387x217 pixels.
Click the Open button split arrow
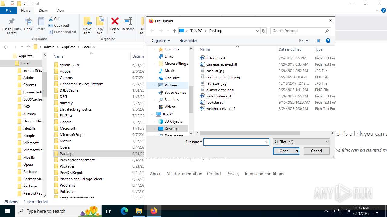[x=297, y=151]
